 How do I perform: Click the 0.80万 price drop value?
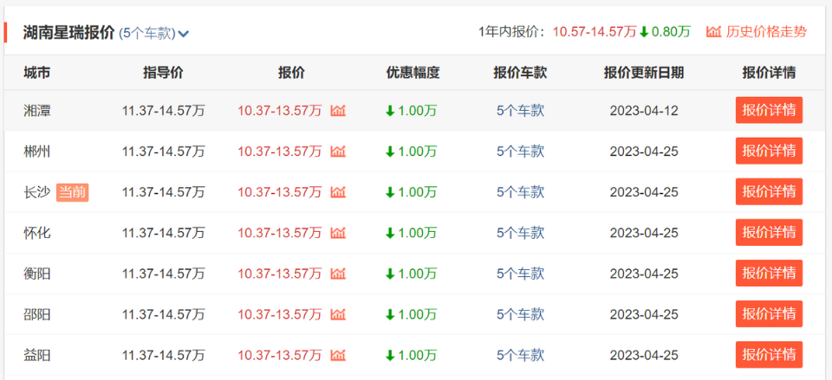click(x=671, y=32)
